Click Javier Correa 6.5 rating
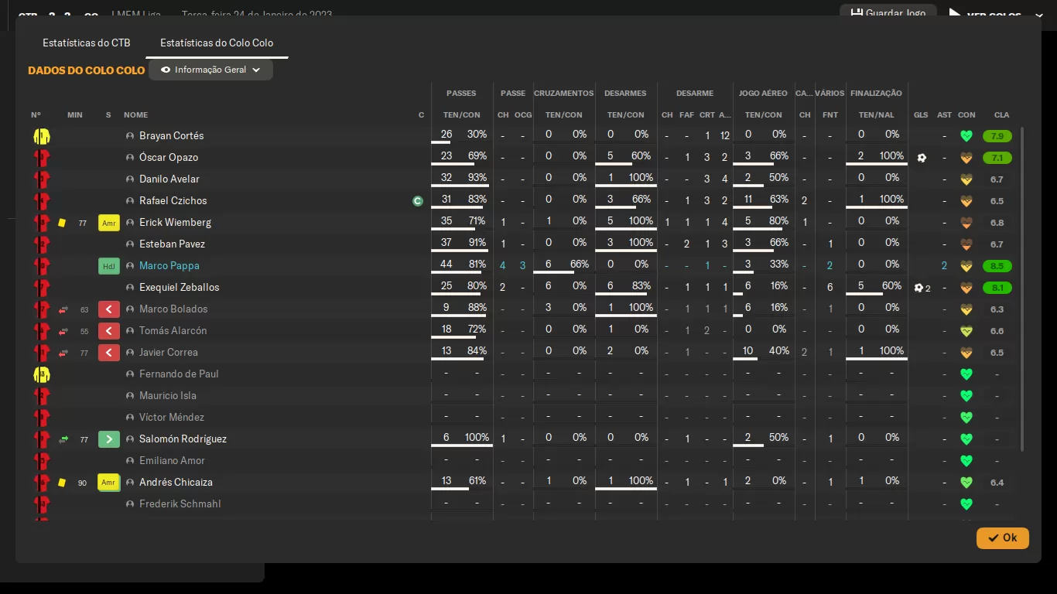Screen dimensions: 1057x594 tap(997, 353)
